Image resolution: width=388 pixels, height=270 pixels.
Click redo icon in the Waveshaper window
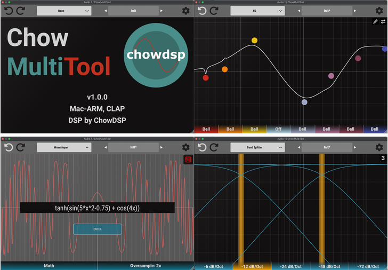(21, 147)
